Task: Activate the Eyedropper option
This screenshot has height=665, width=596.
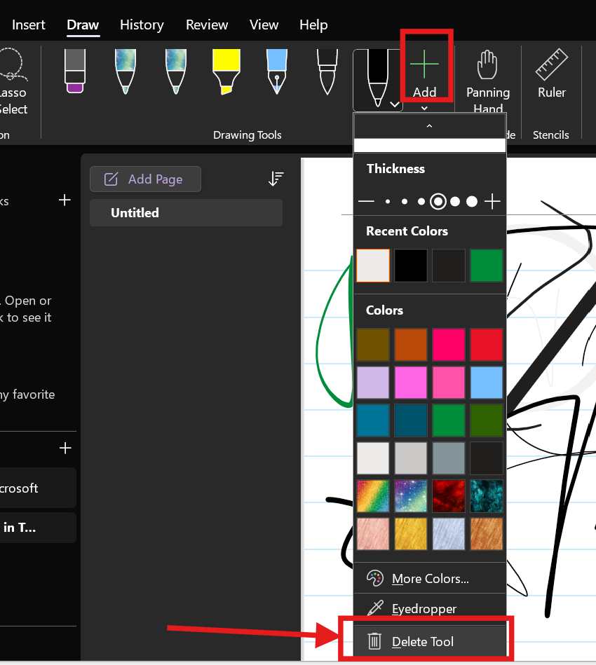Action: [x=430, y=609]
